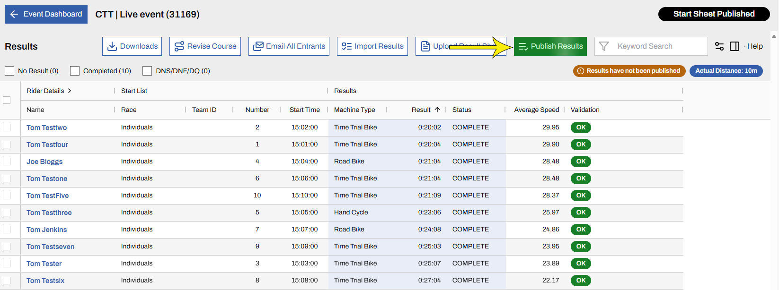Sort by the Result column header
The width and height of the screenshot is (779, 290).
(x=421, y=110)
